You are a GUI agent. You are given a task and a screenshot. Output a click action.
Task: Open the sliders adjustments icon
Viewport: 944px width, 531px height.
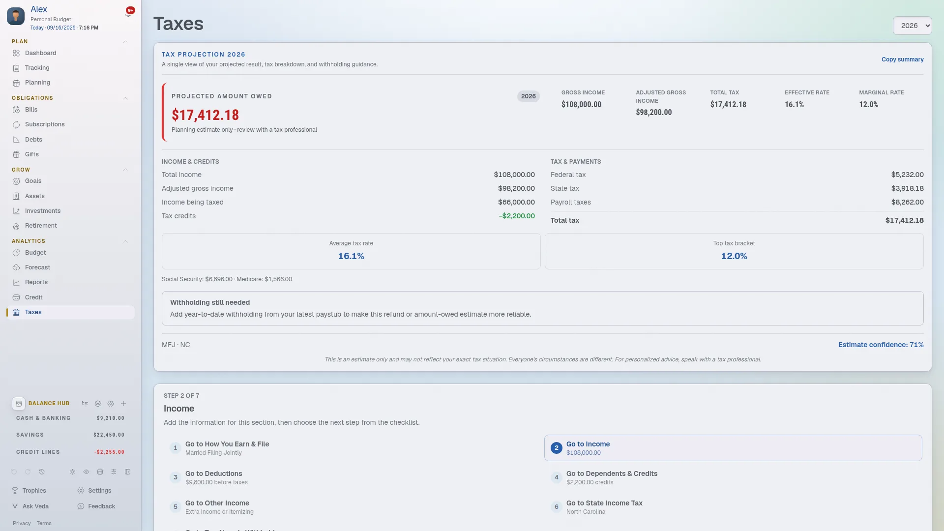114,472
